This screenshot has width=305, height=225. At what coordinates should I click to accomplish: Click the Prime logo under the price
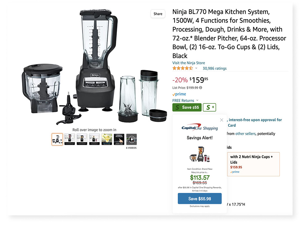[179, 94]
